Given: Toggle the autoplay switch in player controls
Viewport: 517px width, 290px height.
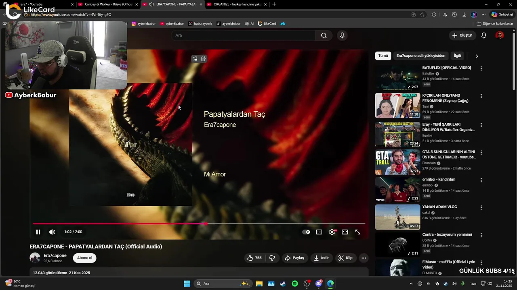Looking at the screenshot, I should tap(306, 232).
